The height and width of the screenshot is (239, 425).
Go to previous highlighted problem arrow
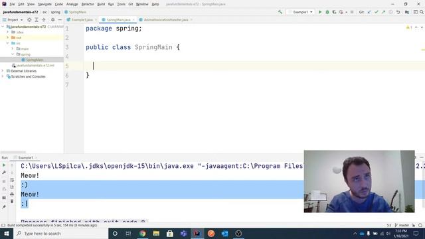(x=416, y=27)
